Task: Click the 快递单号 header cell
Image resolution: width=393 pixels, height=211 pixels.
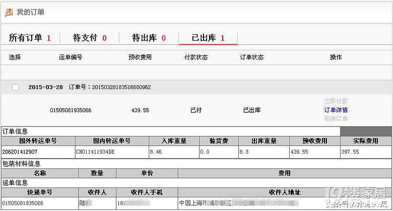Action: pos(40,192)
